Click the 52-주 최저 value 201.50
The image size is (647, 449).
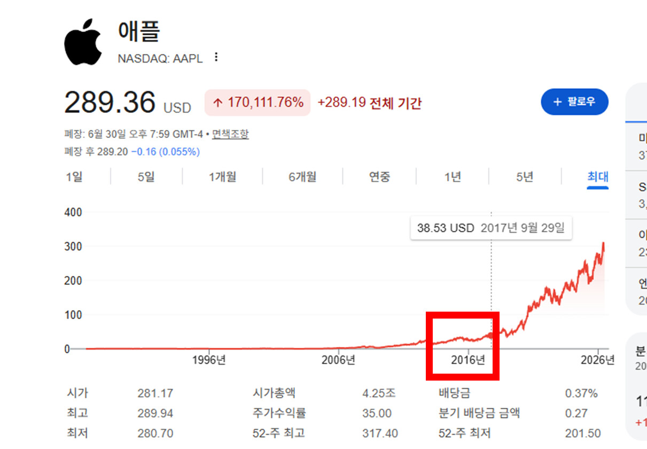coord(583,433)
